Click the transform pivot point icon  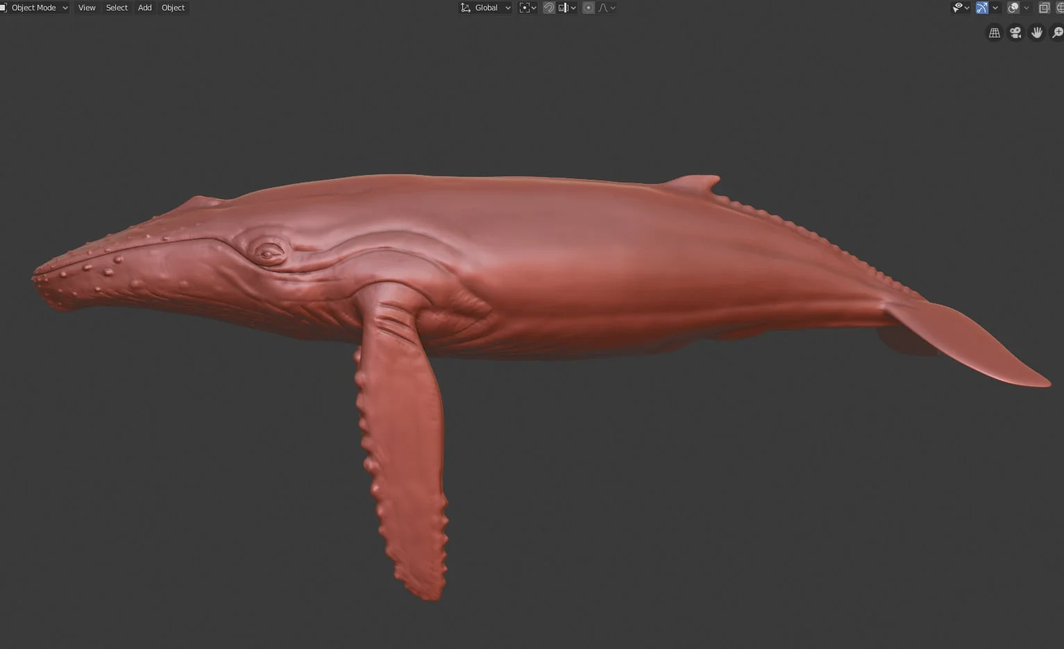pos(525,8)
